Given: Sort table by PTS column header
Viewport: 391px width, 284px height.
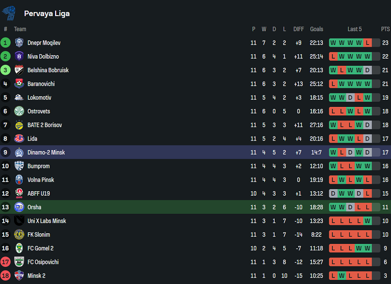Looking at the screenshot, I should [x=385, y=29].
